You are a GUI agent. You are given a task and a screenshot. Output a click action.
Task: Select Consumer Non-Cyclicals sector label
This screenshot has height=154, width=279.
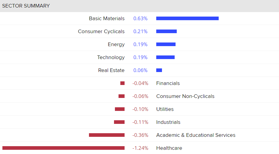(185, 96)
